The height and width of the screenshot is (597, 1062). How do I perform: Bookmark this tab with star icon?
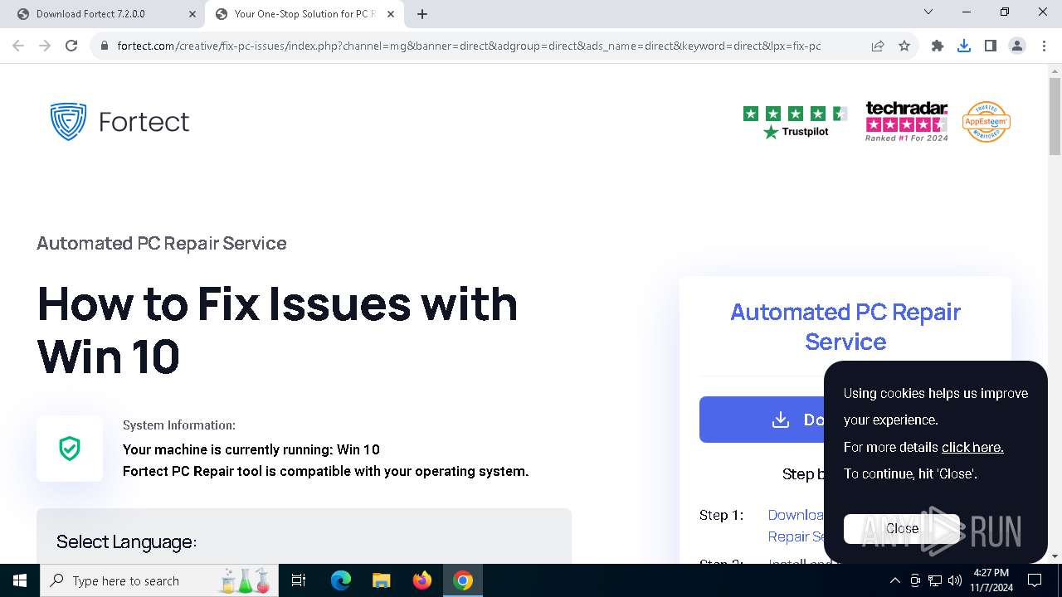tap(904, 46)
